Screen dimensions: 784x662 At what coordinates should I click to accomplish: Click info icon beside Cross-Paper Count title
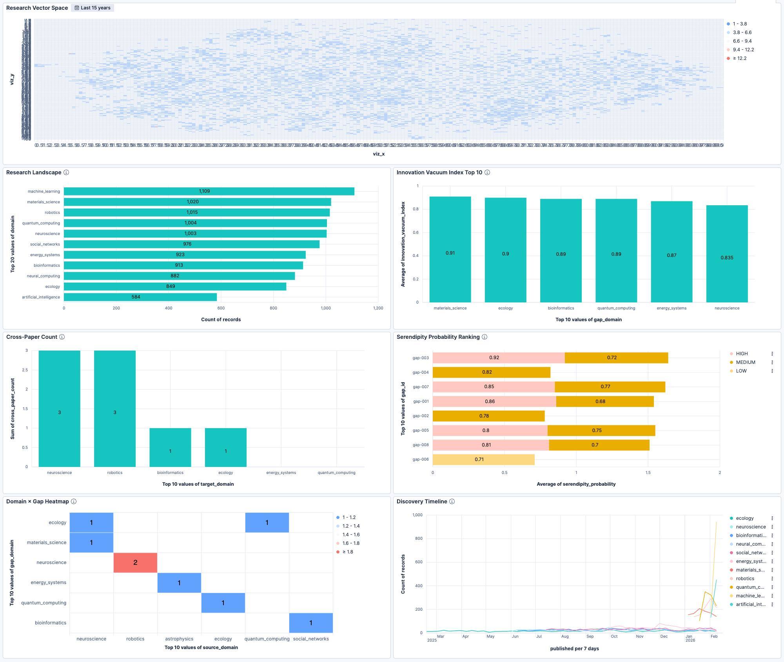click(x=62, y=337)
